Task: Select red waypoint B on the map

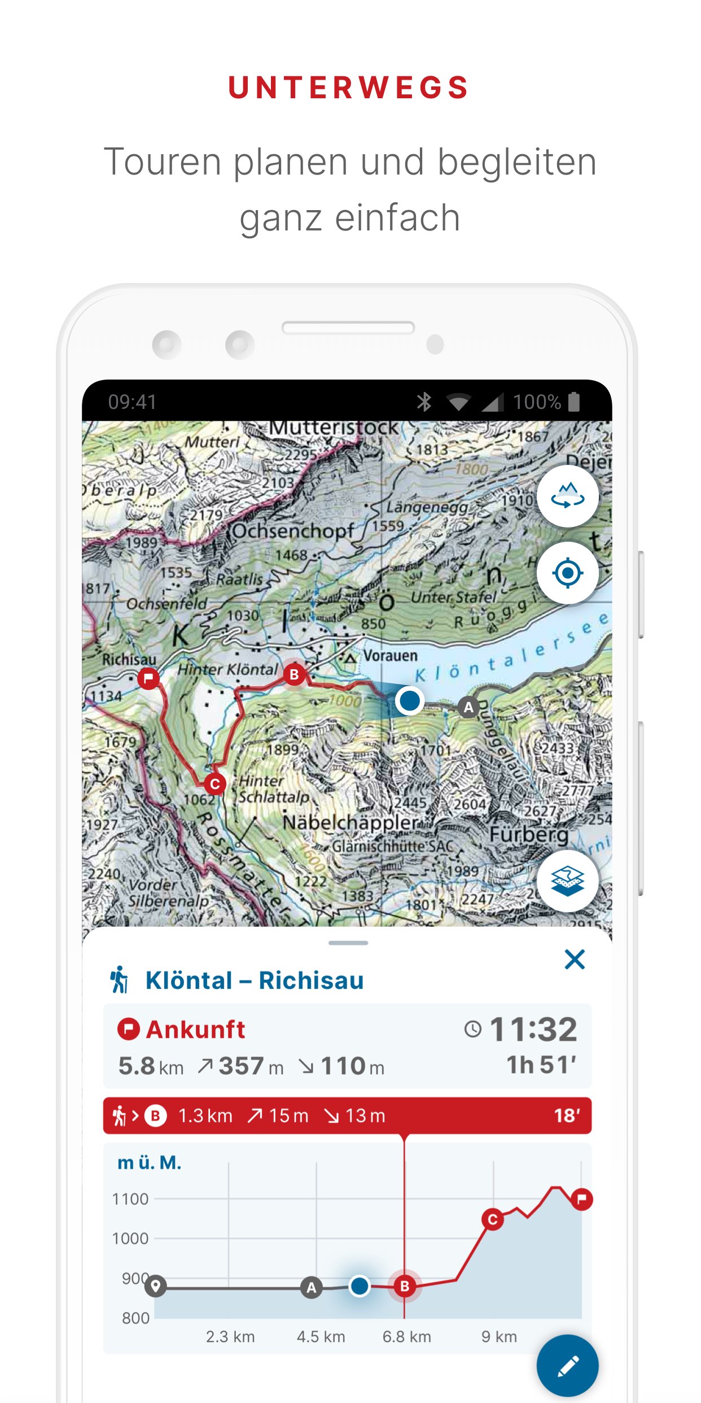Action: tap(294, 674)
